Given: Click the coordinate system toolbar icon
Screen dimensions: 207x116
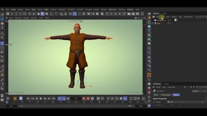Looking at the screenshot, I should tap(25, 14).
